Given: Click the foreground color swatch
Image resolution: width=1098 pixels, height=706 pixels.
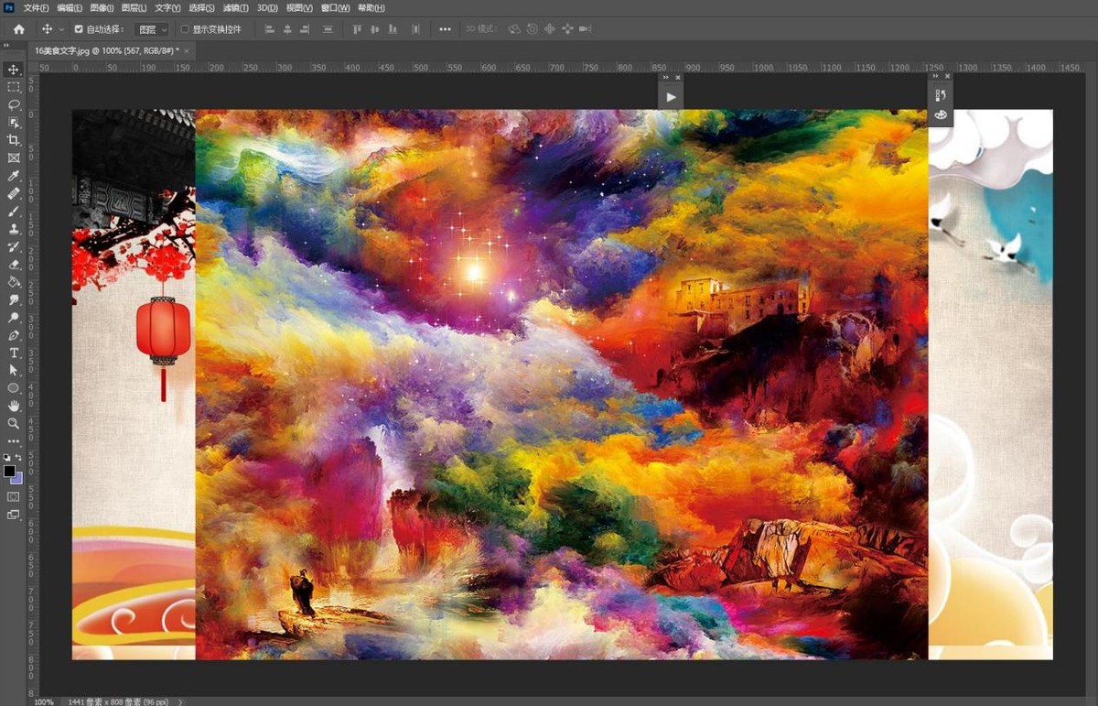Looking at the screenshot, I should point(9,471).
